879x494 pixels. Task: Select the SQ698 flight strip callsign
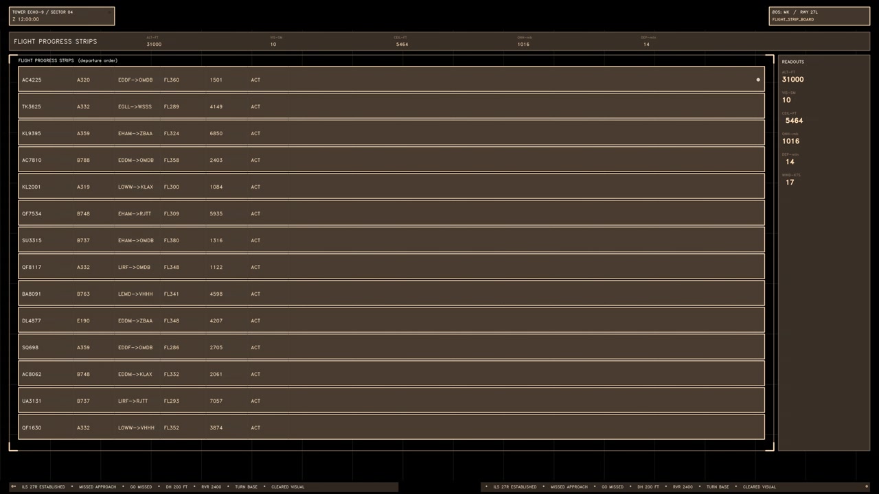click(30, 348)
